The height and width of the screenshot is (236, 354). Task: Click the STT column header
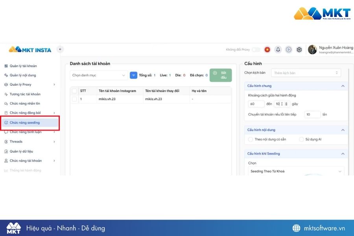tap(83, 91)
